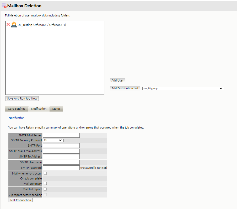237x209 pixels.
Task: Click the SMTP Username input box
Action: [61, 162]
